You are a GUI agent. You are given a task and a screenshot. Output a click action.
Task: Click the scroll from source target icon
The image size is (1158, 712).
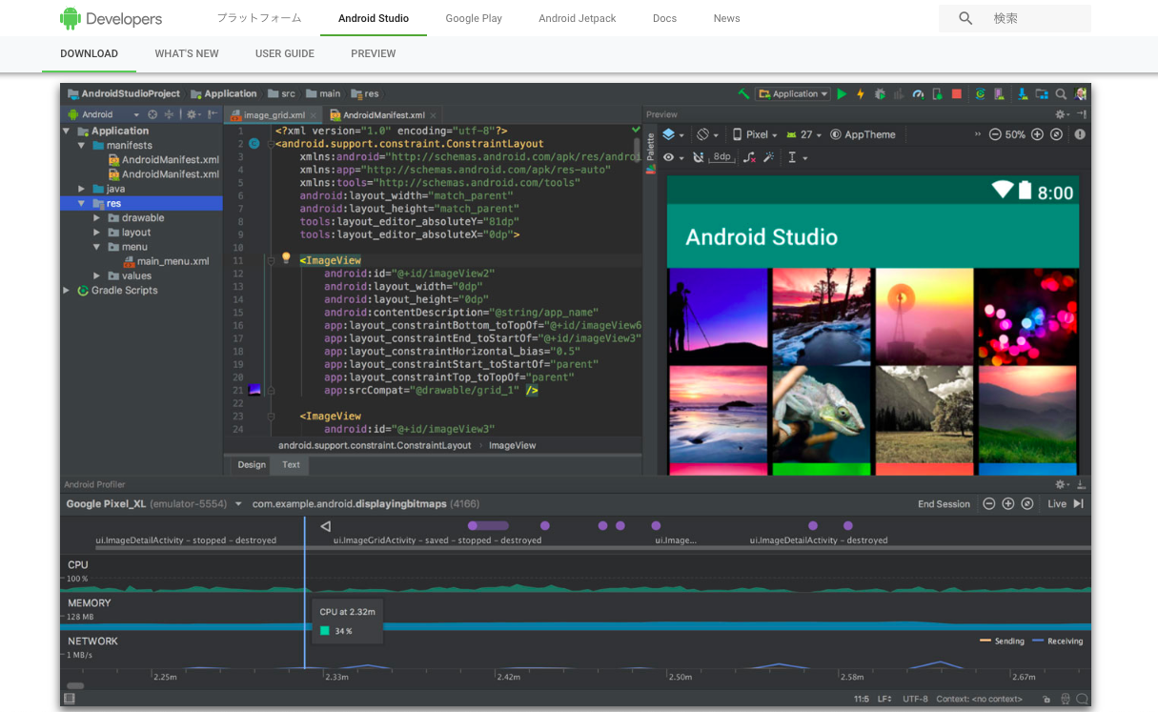tap(152, 114)
